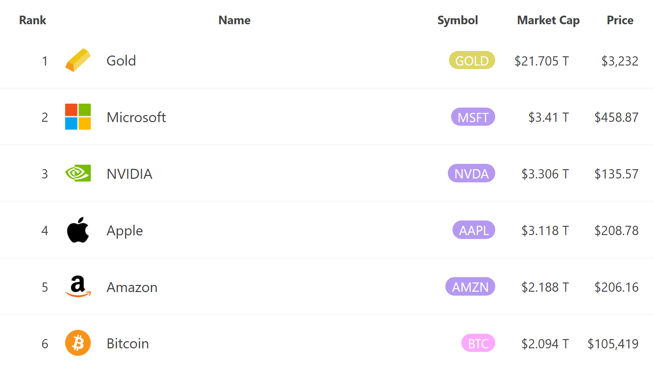Click the Amazon logo icon
The height and width of the screenshot is (369, 654).
point(78,286)
